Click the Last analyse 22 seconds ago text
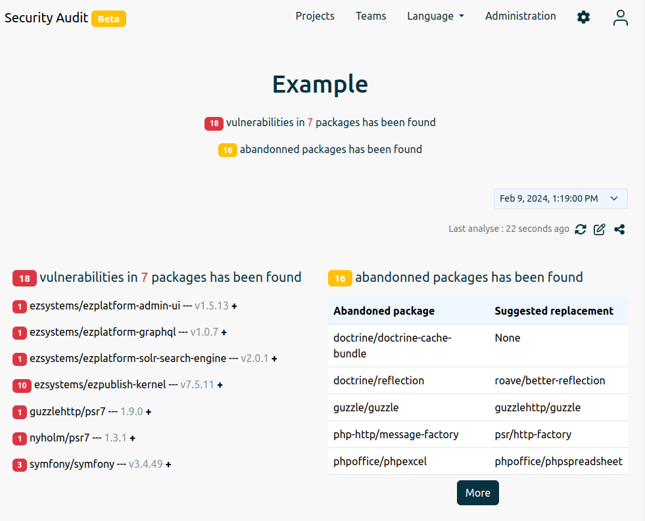The image size is (645, 521). pyautogui.click(x=509, y=229)
